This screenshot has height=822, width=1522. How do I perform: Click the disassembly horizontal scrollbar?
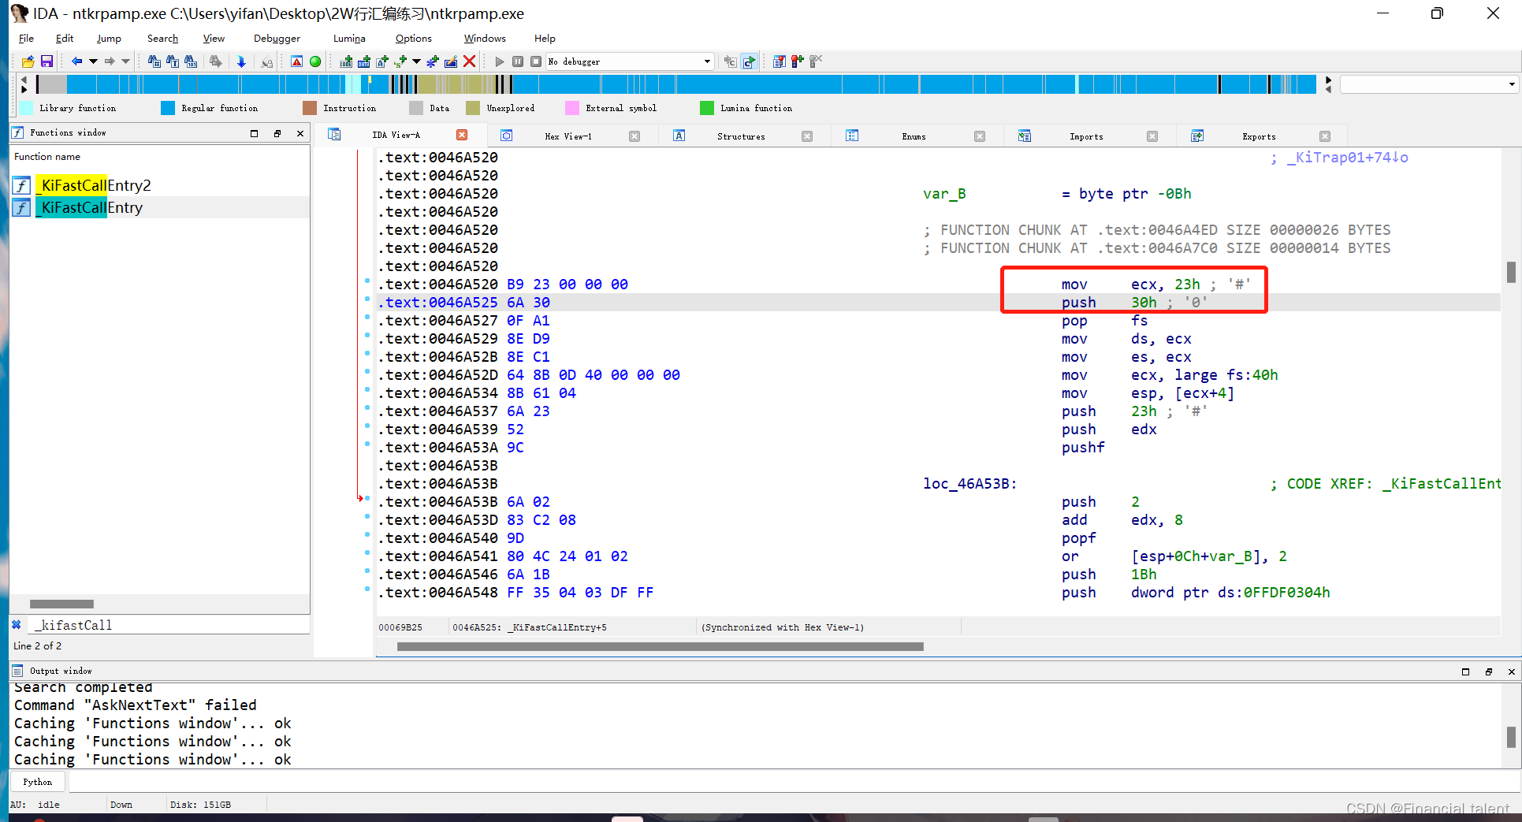(661, 647)
